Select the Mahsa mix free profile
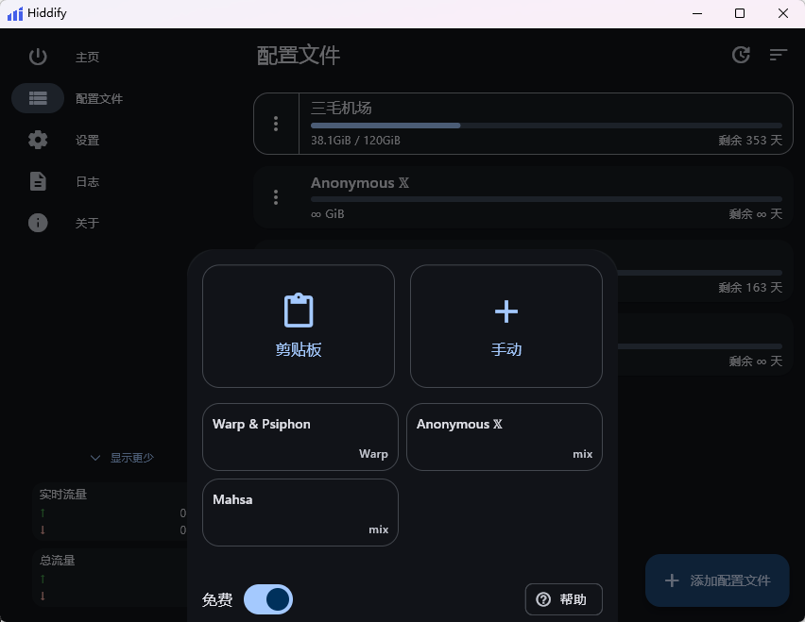This screenshot has height=622, width=805. (x=300, y=513)
